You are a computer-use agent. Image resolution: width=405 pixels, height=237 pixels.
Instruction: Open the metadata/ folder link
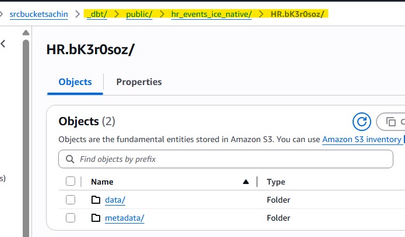coord(125,218)
